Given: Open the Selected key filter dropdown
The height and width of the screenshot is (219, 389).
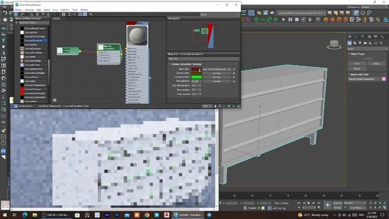Looking at the screenshot, I should coord(355,203).
